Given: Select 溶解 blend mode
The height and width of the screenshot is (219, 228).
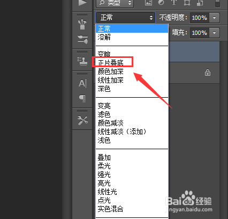Looking at the screenshot, I should click(x=132, y=37).
